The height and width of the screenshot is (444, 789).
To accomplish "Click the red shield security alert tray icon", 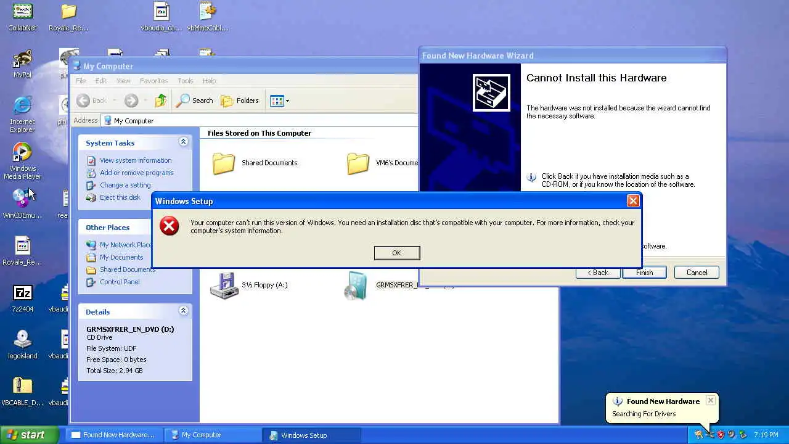I will pos(721,435).
